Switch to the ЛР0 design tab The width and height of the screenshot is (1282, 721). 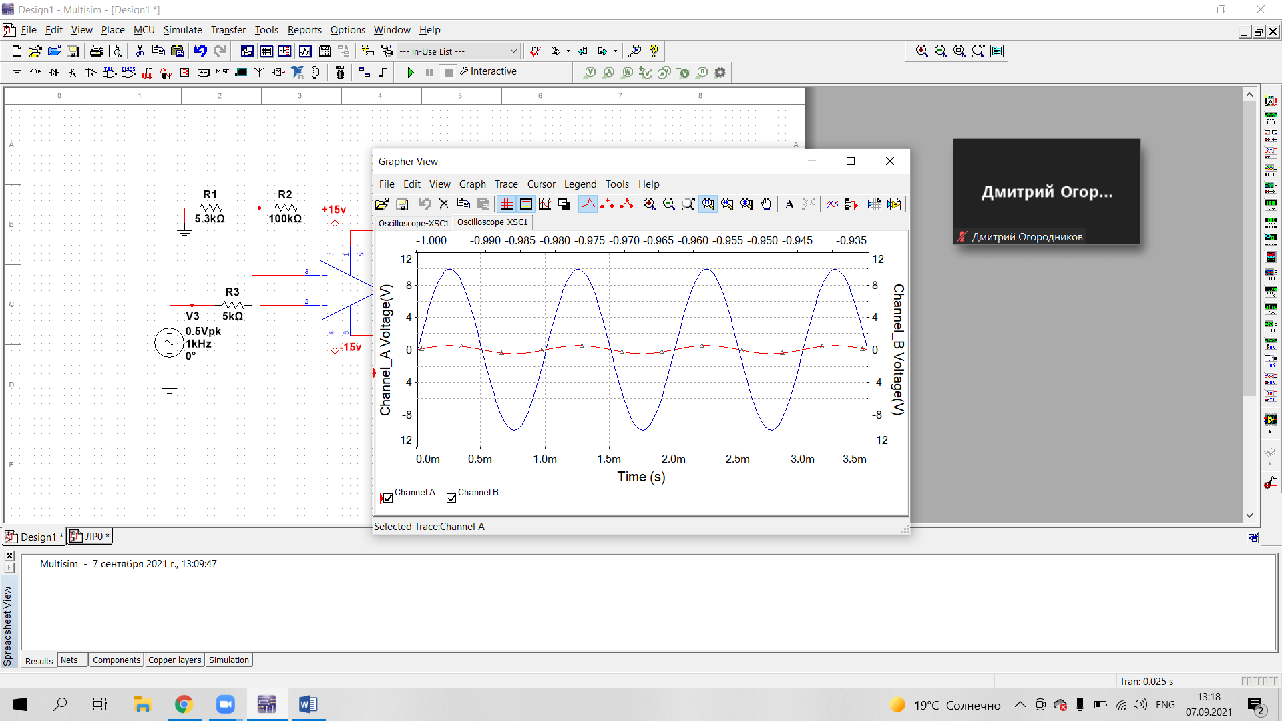click(x=89, y=536)
